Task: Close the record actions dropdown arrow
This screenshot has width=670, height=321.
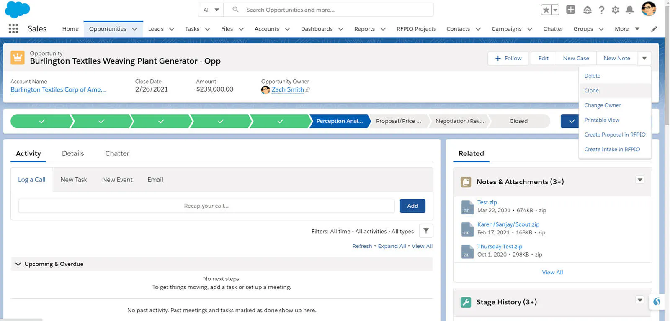Action: pos(644,58)
